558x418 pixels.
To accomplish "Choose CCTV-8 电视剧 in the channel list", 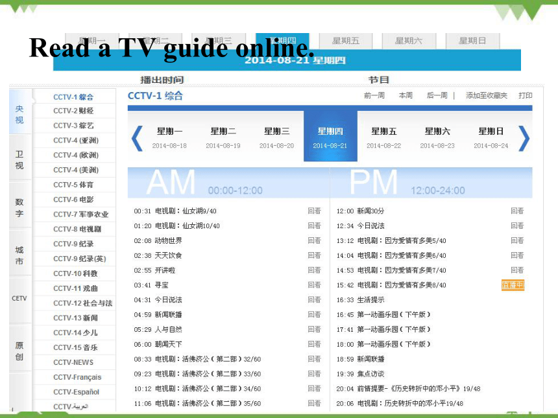I will [77, 229].
